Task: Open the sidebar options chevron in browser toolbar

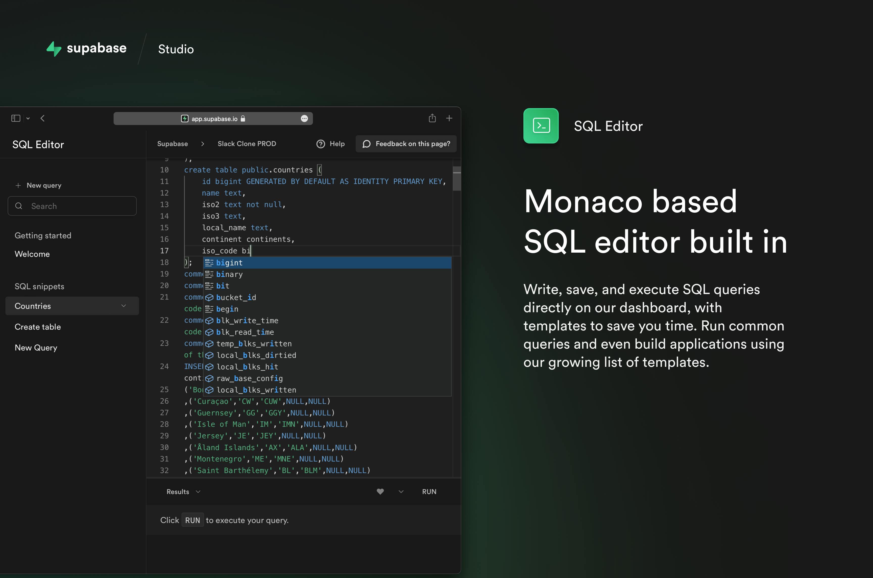Action: pos(28,118)
